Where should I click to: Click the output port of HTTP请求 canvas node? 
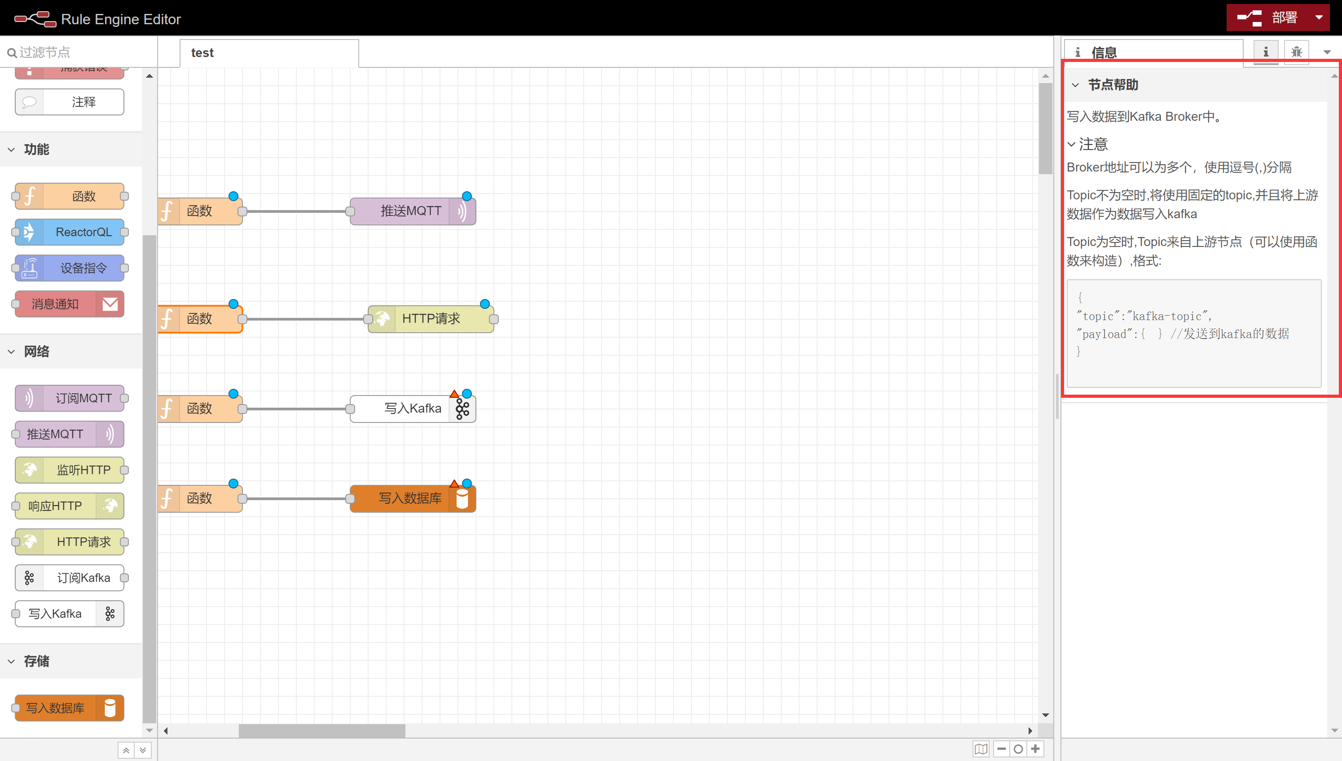point(494,319)
